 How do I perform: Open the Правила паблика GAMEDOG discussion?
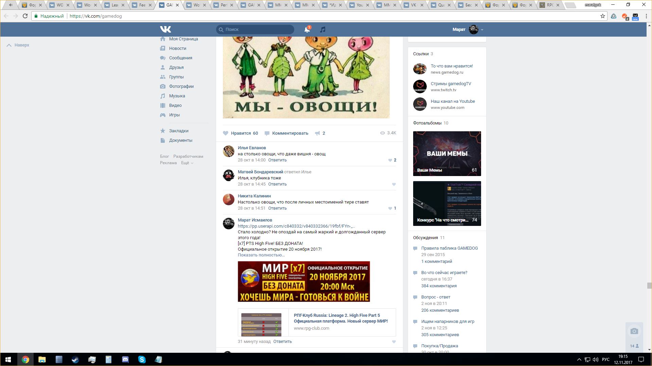click(x=449, y=248)
